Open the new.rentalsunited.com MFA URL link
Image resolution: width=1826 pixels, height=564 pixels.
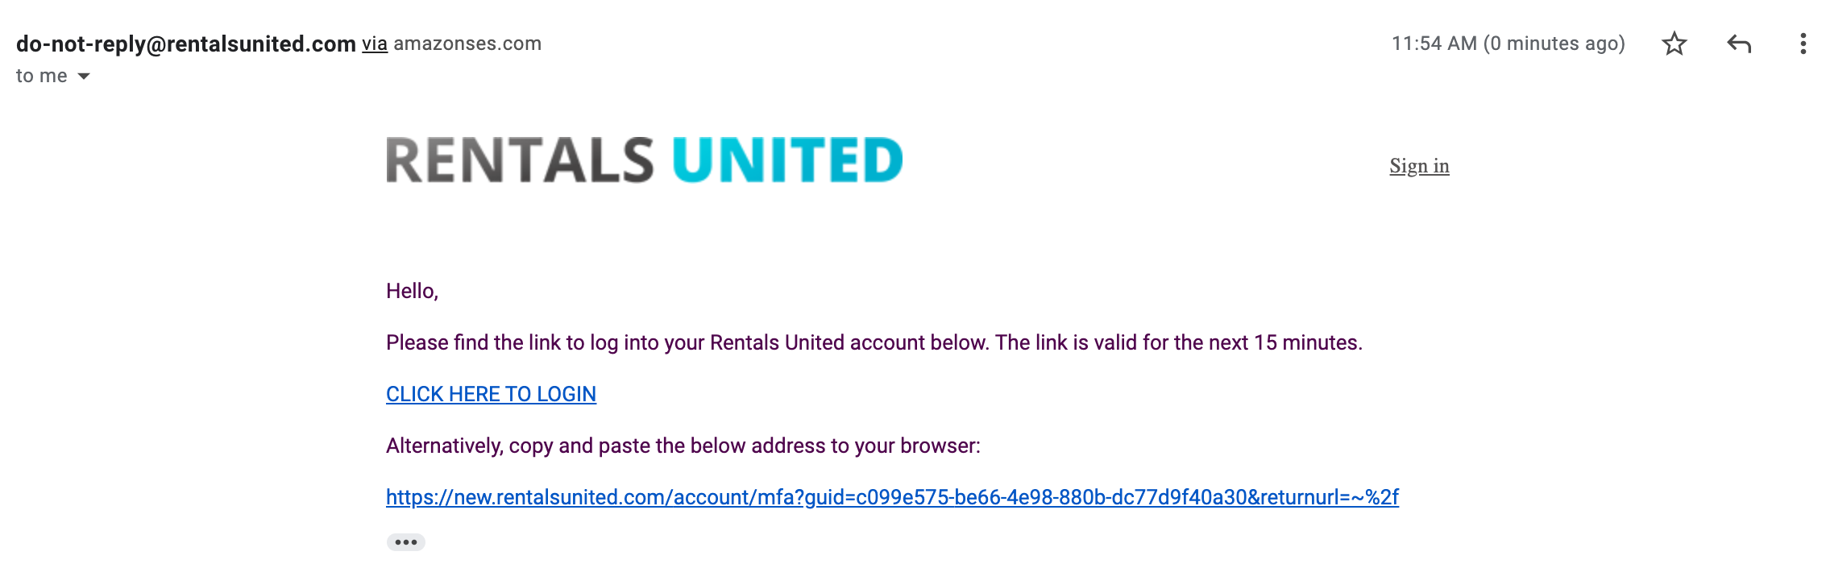click(x=892, y=497)
